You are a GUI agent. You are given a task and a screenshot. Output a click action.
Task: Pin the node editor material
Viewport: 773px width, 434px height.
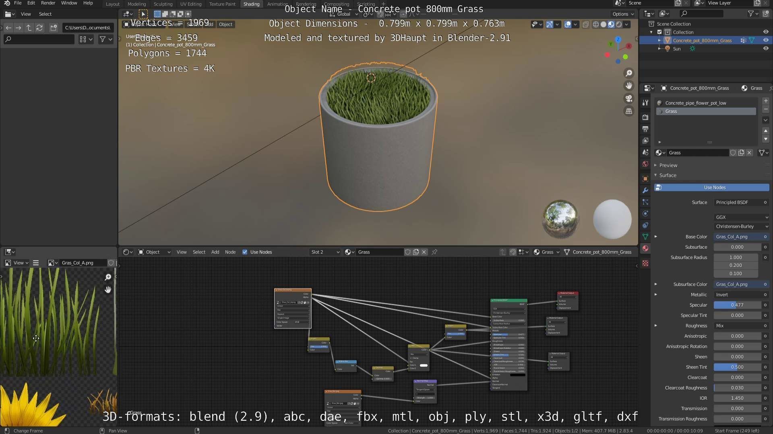(x=434, y=252)
